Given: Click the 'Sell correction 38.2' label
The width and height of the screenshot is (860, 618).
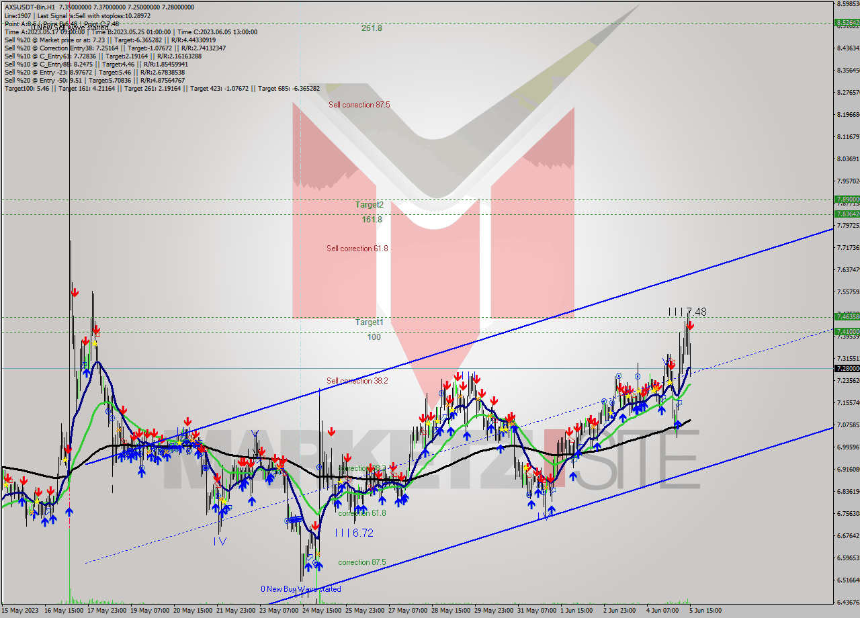Looking at the screenshot, I should click(357, 381).
